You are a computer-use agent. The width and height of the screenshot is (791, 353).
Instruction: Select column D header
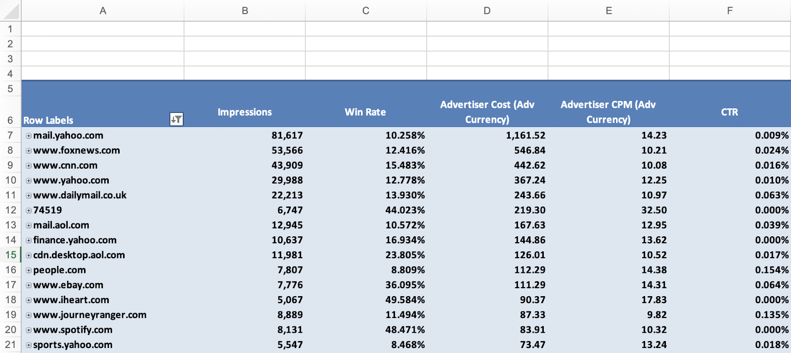point(487,10)
